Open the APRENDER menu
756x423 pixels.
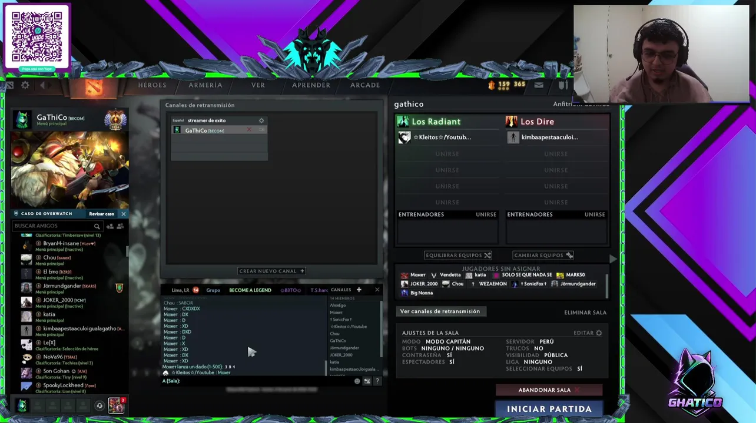[311, 85]
